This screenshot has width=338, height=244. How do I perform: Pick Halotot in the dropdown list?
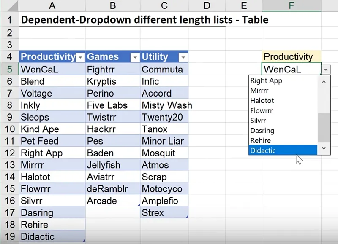(x=282, y=100)
